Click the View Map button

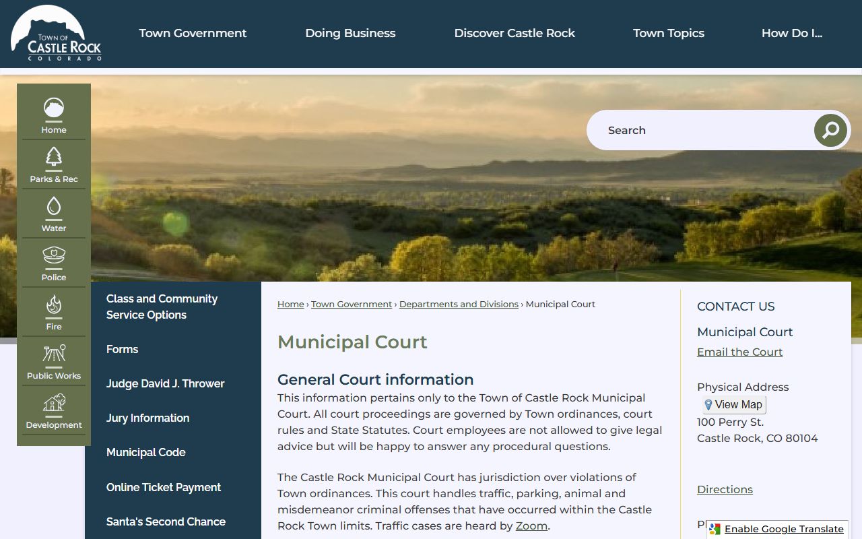point(733,405)
